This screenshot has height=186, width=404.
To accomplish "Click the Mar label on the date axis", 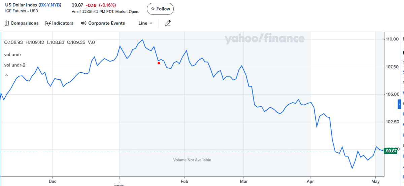I will [244, 181].
